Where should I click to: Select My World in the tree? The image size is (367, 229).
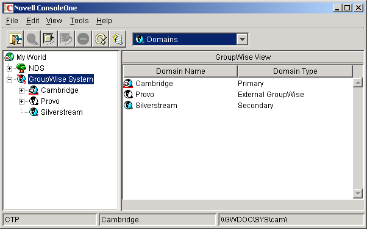[31, 57]
